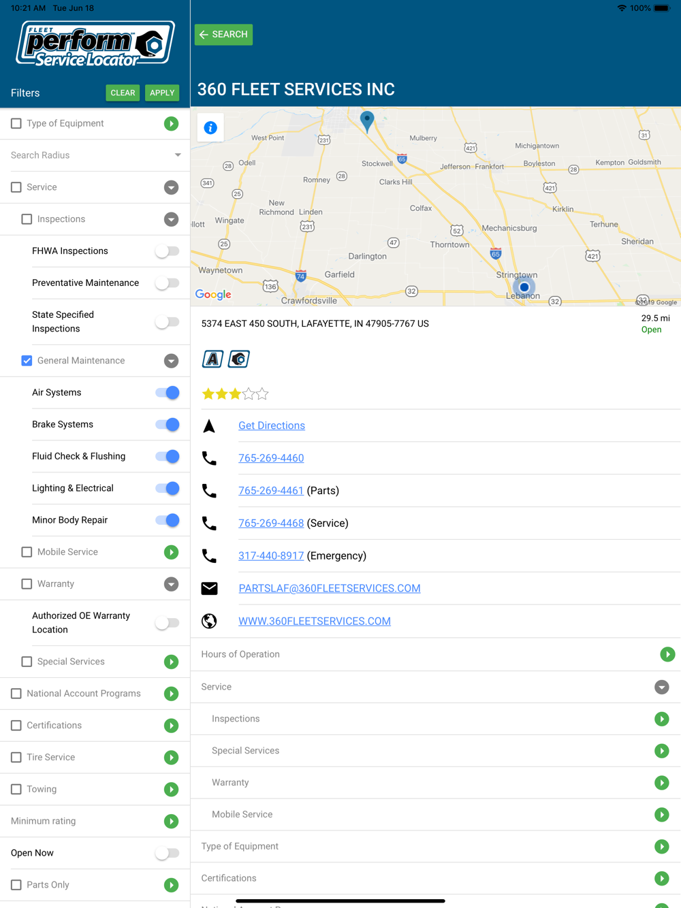
Task: Click the phone icon for the Parts number
Action: point(209,491)
